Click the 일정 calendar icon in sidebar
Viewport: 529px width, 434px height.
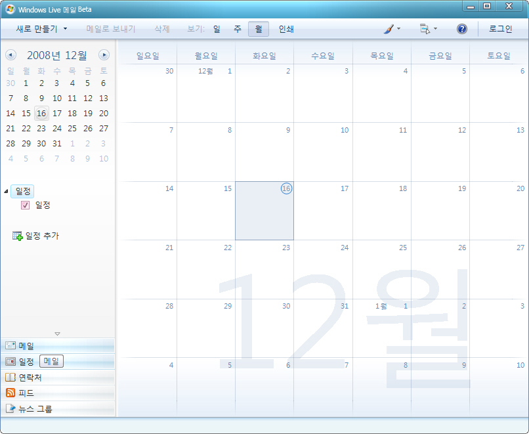pos(11,361)
